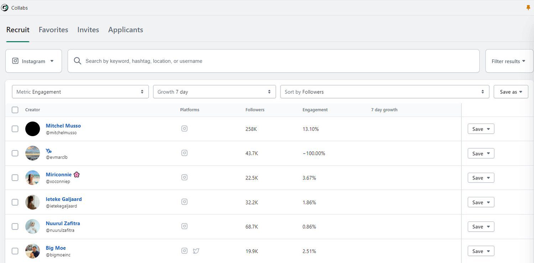
Task: Check the select-all checkbox in the header
Action: [15, 110]
